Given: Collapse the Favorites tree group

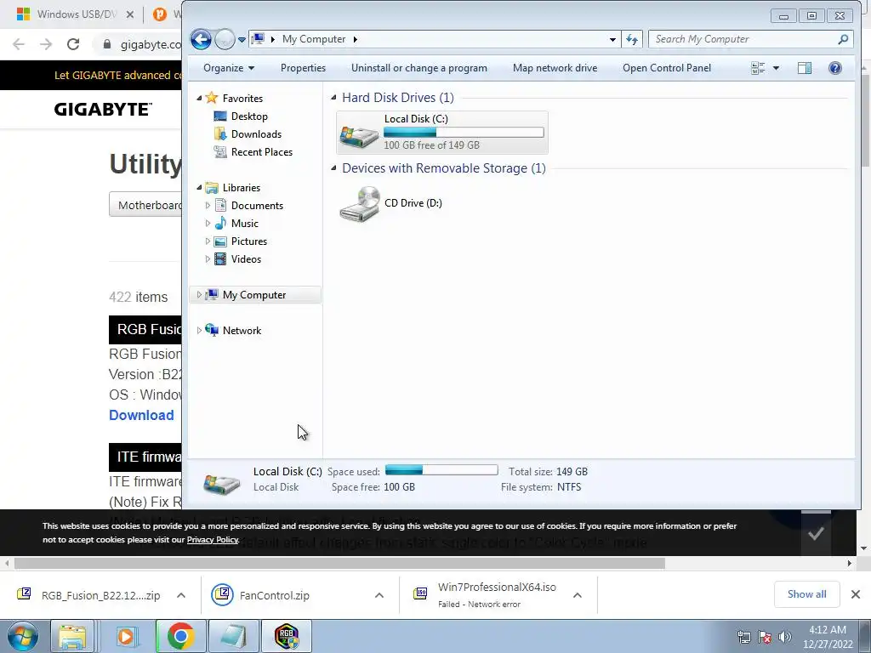Looking at the screenshot, I should click(x=199, y=99).
